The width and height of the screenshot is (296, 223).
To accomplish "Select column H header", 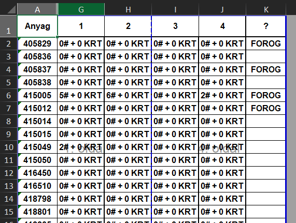I will (128, 9).
